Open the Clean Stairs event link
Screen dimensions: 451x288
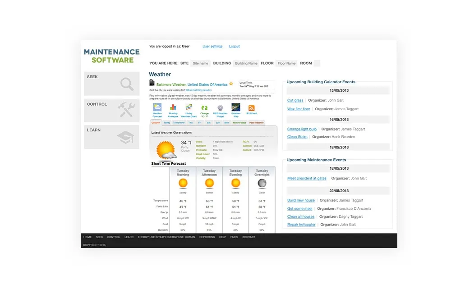tap(297, 137)
